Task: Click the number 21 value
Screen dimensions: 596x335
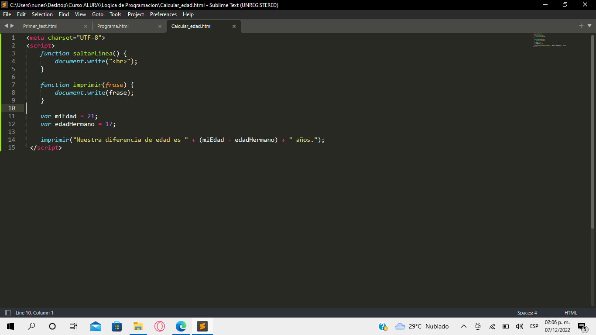Action: pyautogui.click(x=91, y=116)
